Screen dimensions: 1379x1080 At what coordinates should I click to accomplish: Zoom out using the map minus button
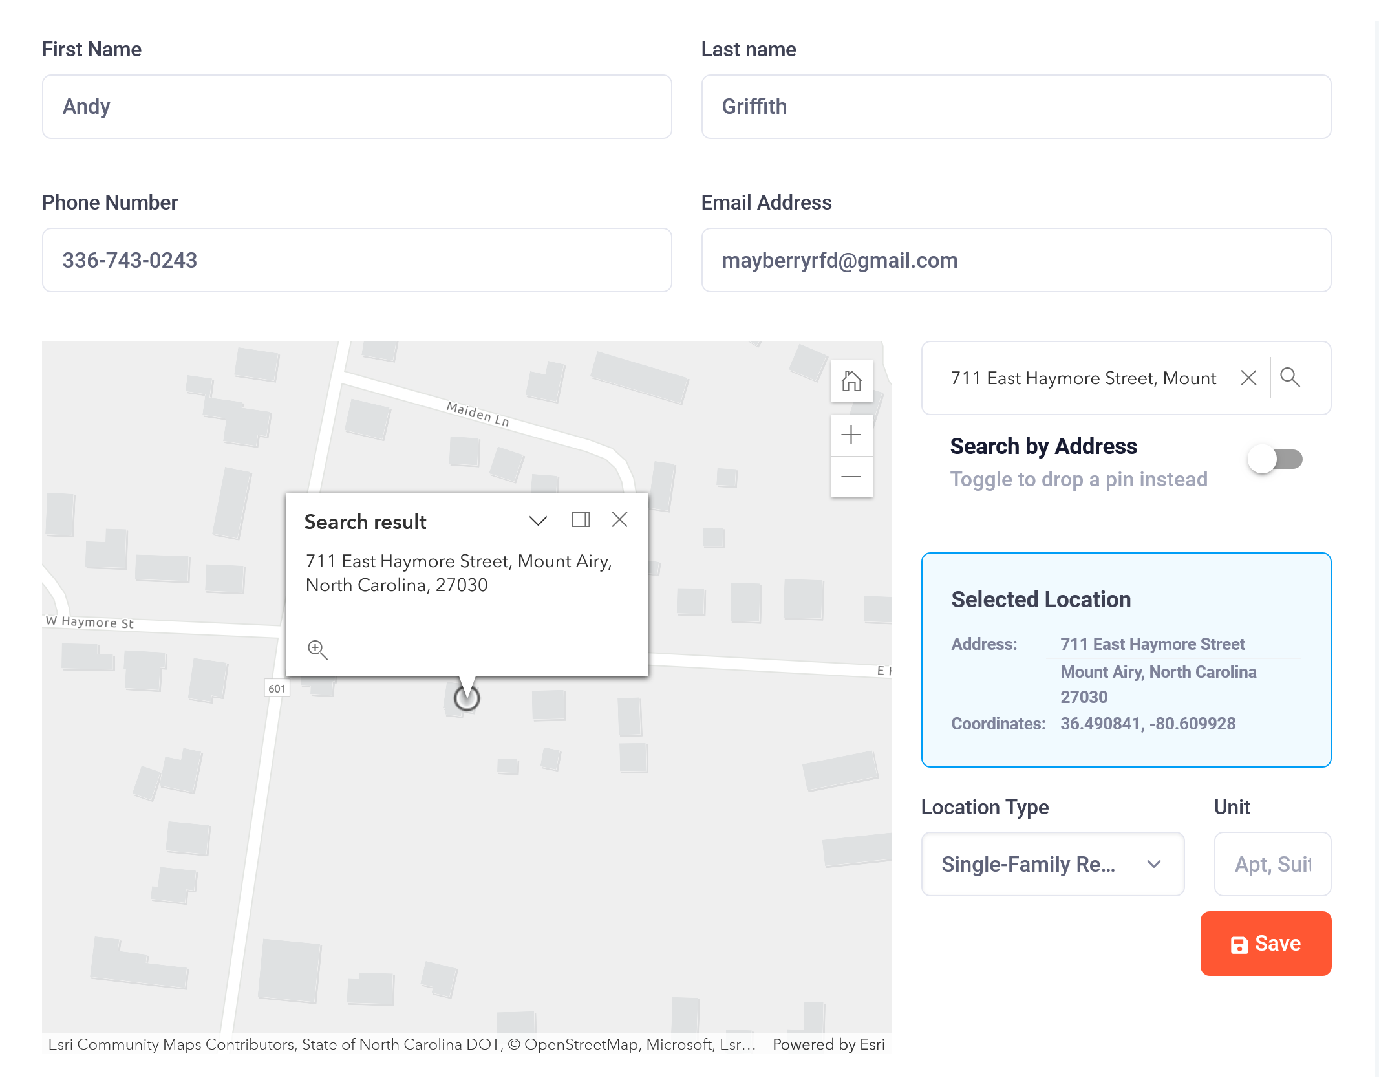coord(851,477)
